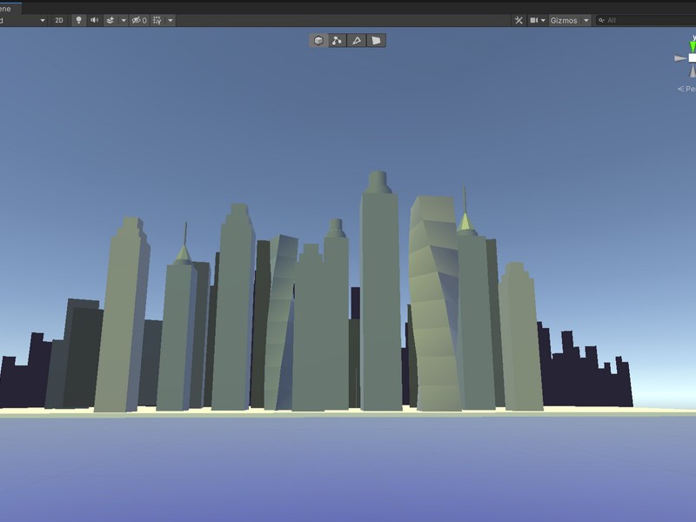Image resolution: width=696 pixels, height=522 pixels.
Task: Click Persp to switch projection mode
Action: click(x=688, y=88)
